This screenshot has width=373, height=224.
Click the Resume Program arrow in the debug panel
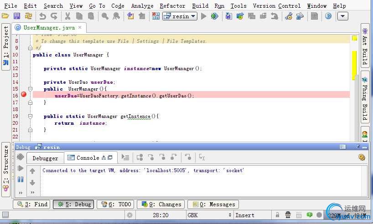point(21,168)
